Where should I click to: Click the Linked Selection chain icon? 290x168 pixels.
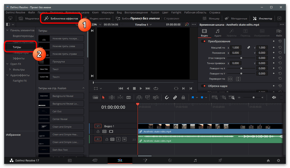tap(175, 98)
